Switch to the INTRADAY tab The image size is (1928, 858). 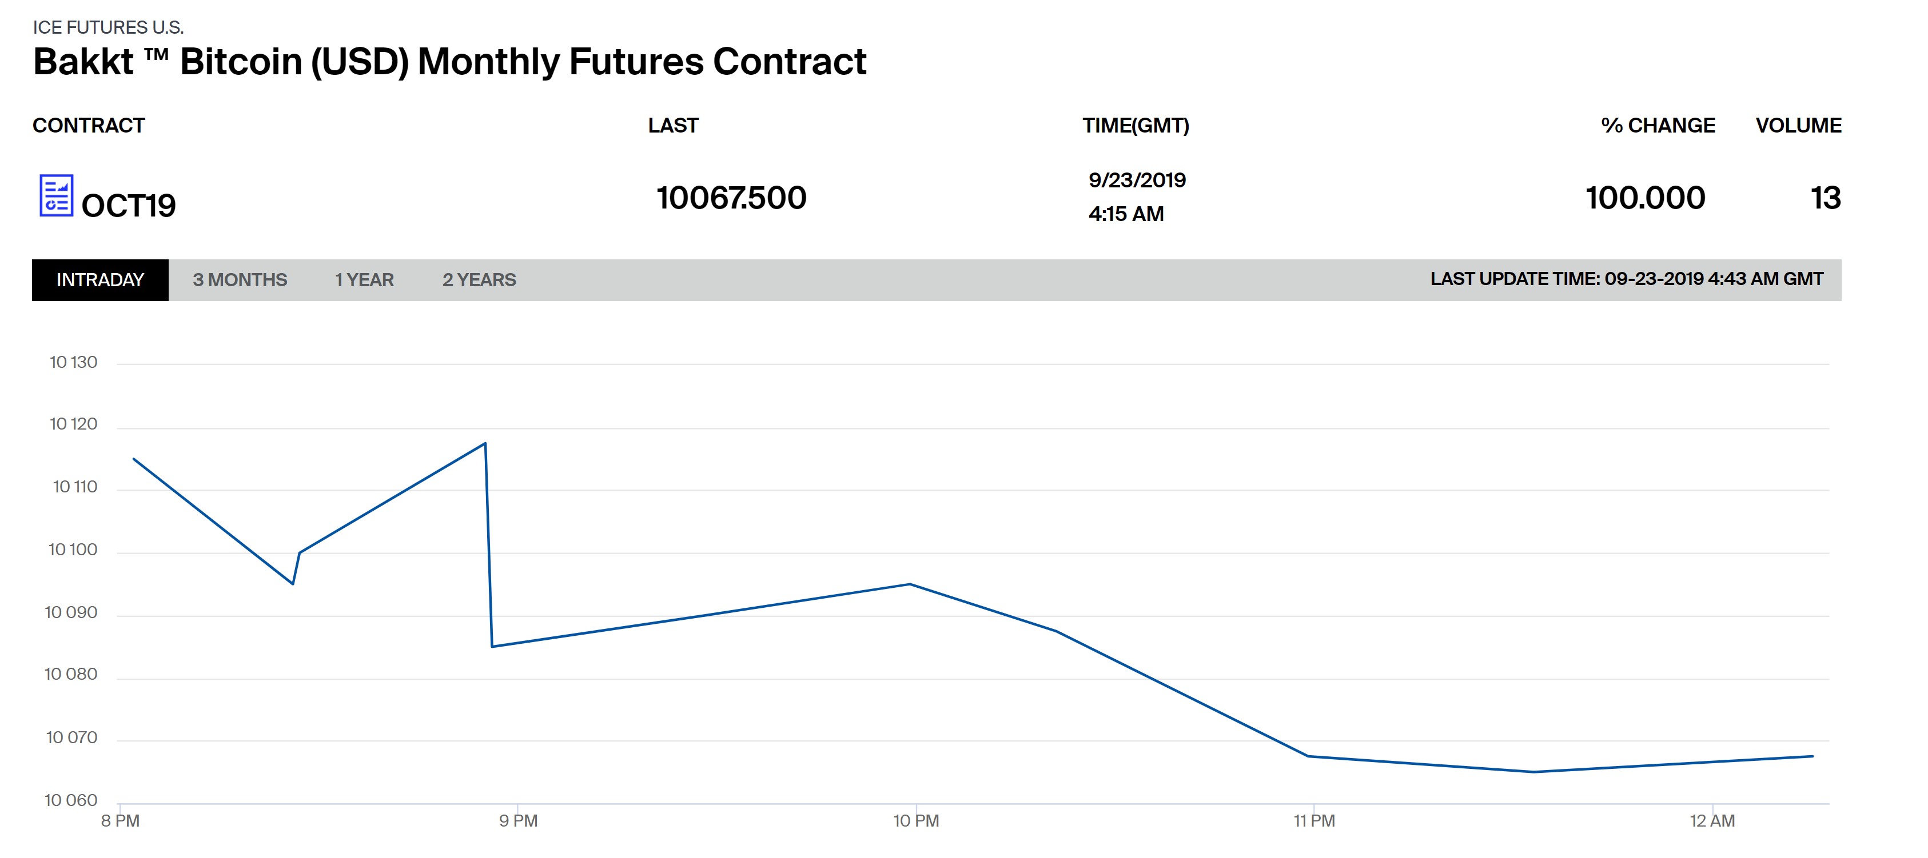[100, 280]
